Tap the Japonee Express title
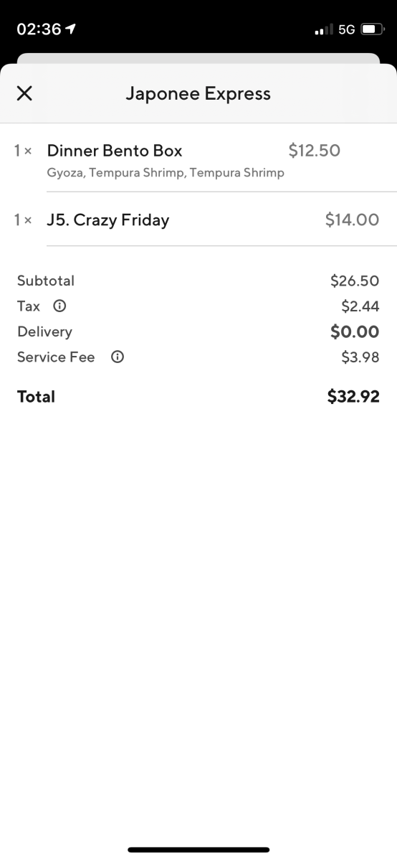 tap(198, 93)
